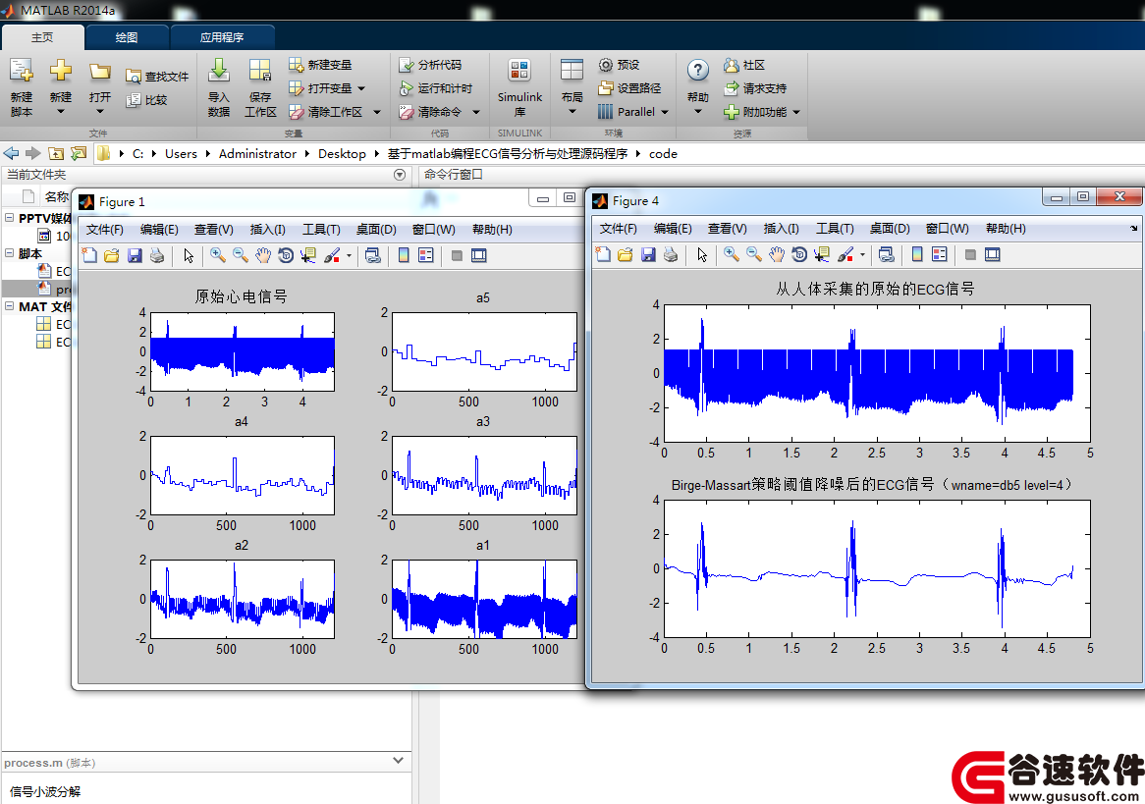Open the 新建 (New) dropdown button
This screenshot has width=1145, height=804.
pyautogui.click(x=61, y=89)
